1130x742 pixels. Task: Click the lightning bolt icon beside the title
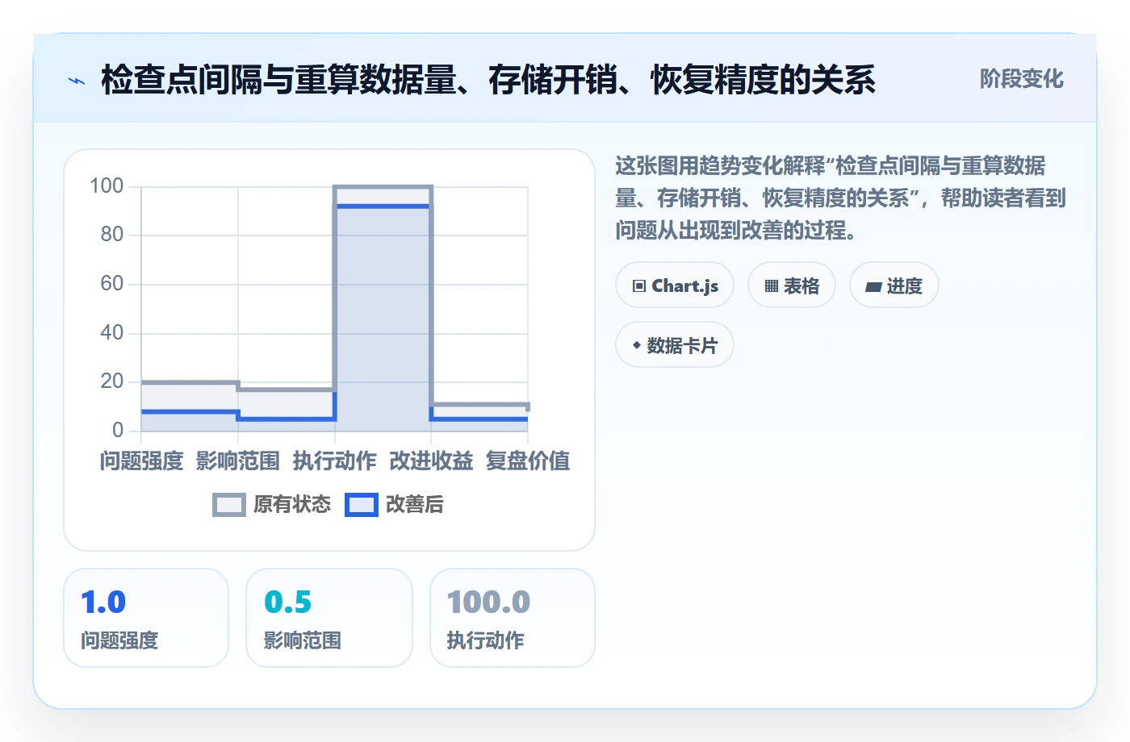[77, 81]
